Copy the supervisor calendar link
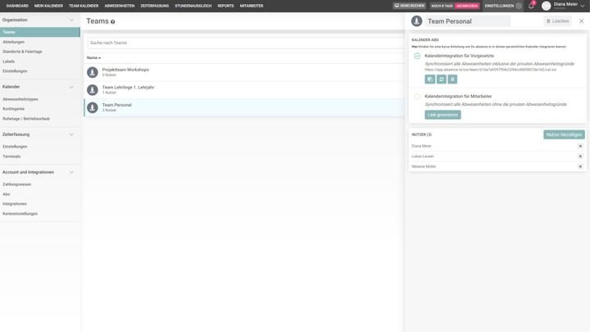Image resolution: width=590 pixels, height=332 pixels. (430, 80)
